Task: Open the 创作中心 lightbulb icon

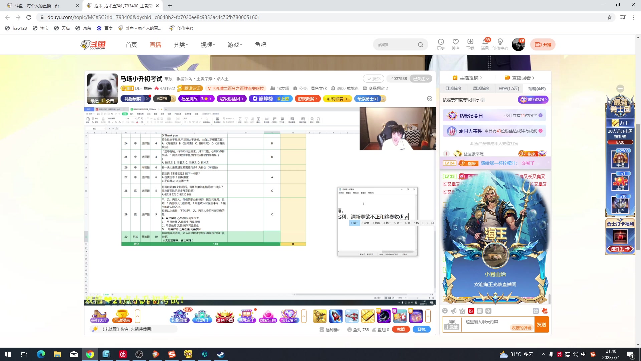Action: [x=500, y=44]
